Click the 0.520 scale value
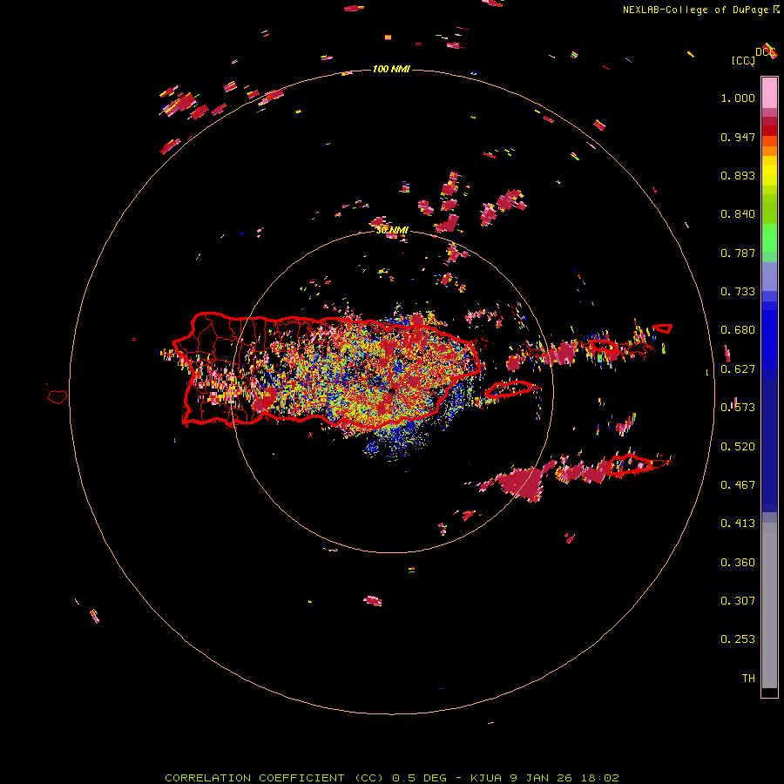Image resolution: width=784 pixels, height=784 pixels. 738,447
